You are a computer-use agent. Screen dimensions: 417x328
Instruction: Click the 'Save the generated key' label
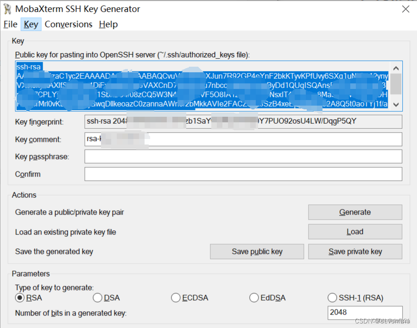pos(54,252)
